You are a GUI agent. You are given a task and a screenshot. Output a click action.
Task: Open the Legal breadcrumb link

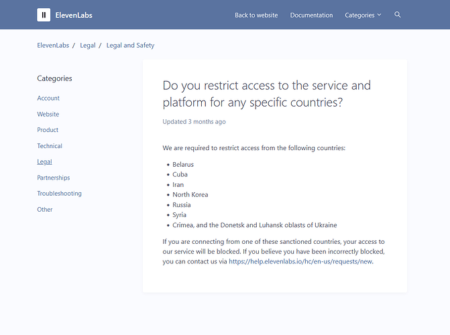point(88,46)
